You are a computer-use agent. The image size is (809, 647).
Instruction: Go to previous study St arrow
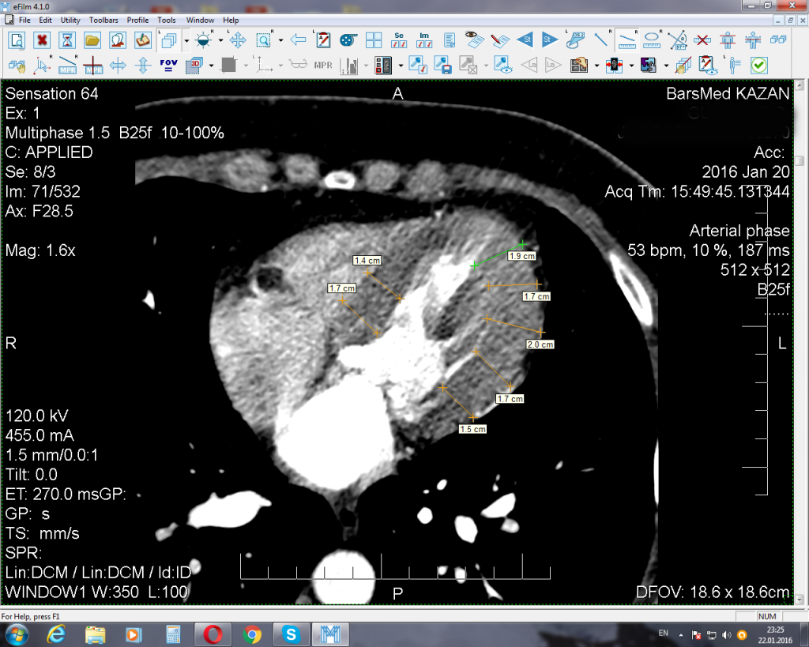pos(525,40)
